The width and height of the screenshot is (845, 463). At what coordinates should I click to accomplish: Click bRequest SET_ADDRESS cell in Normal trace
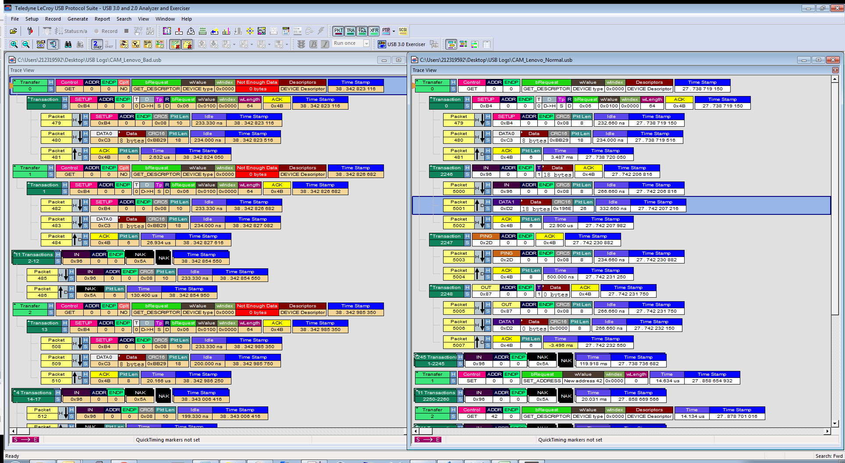pyautogui.click(x=542, y=378)
